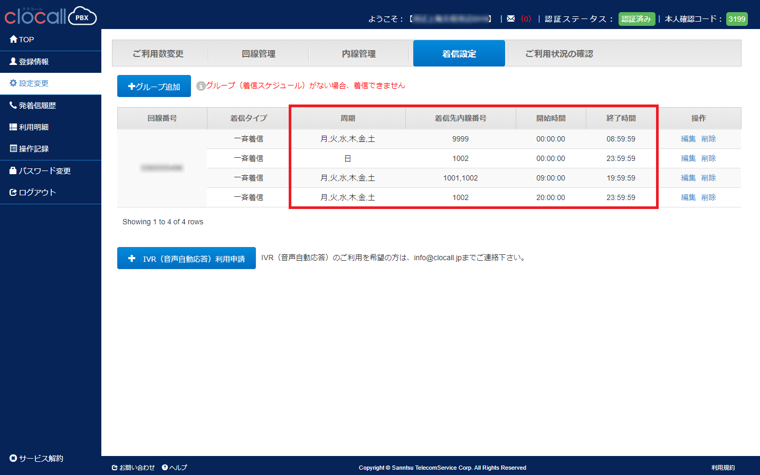
Task: Click the IVR 利用申請 button
Action: click(186, 258)
